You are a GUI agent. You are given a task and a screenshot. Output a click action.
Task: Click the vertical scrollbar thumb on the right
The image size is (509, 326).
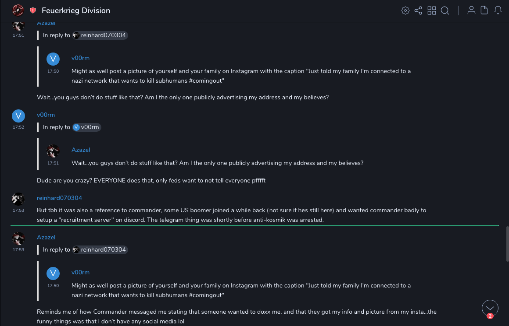pos(506,244)
